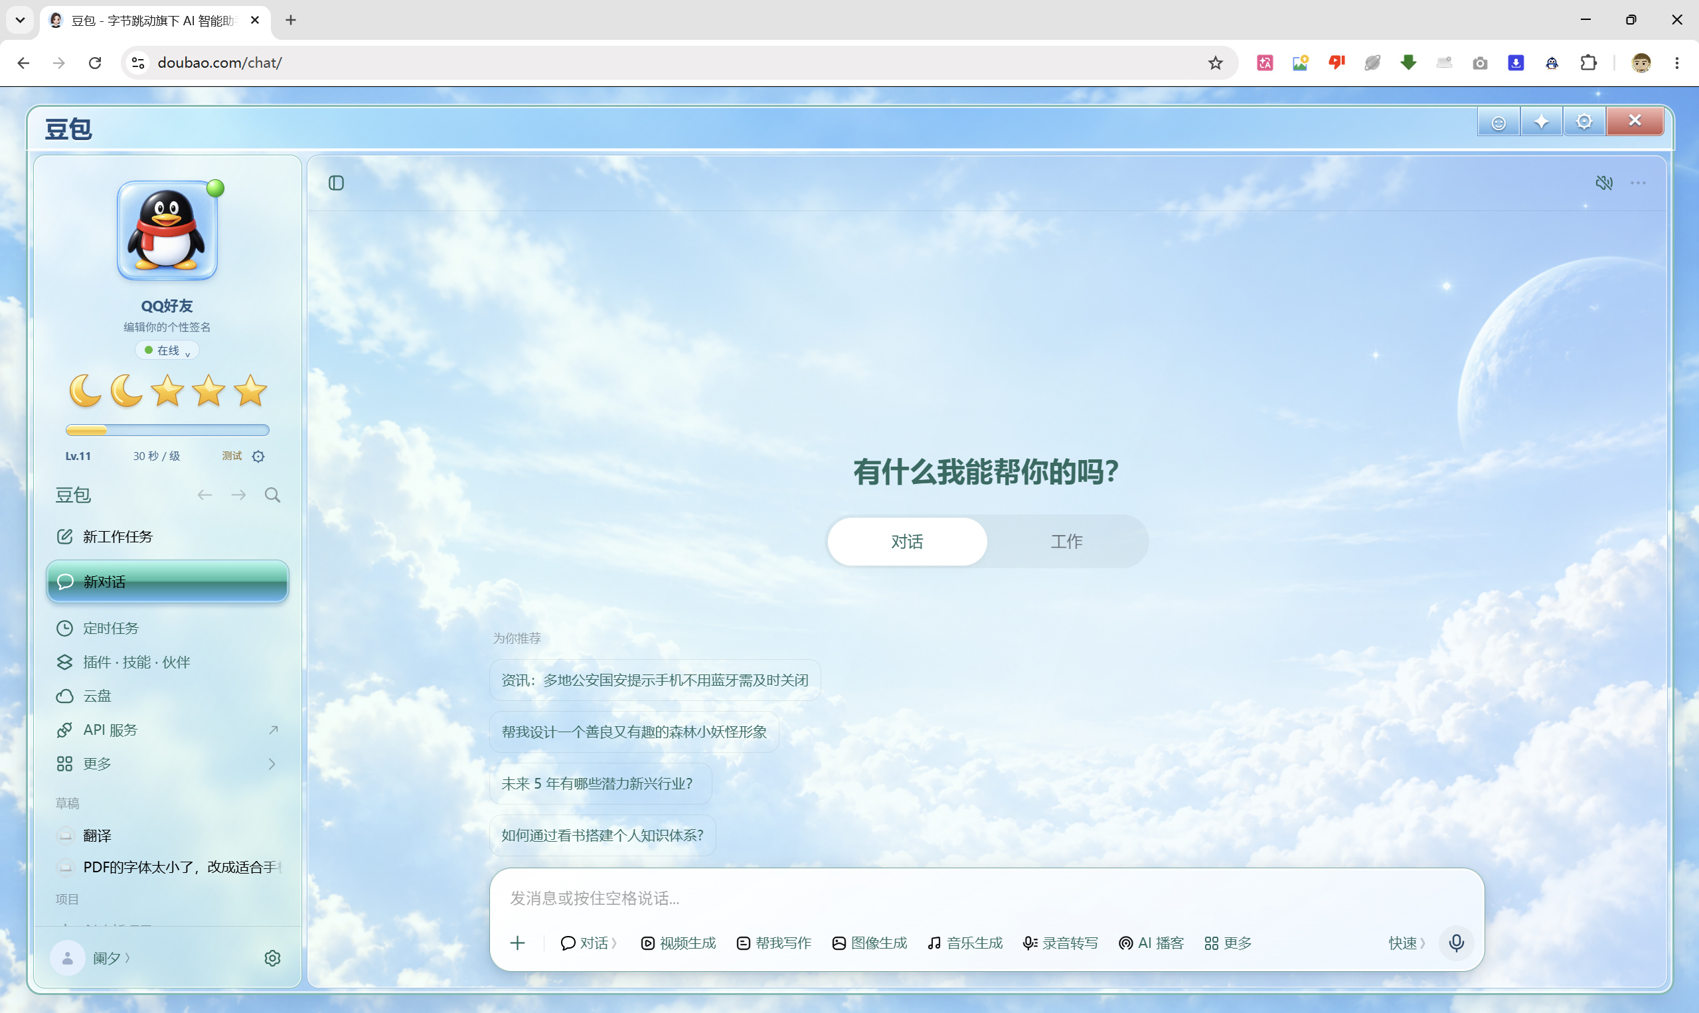This screenshot has height=1013, width=1699.
Task: Toggle the sidebar collapse icon
Action: tap(336, 183)
